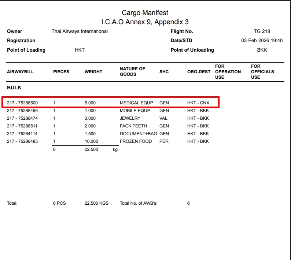Viewport: 291px width, 260px height.
Task: Click the JEWELRY goods entry
Action: pos(130,118)
